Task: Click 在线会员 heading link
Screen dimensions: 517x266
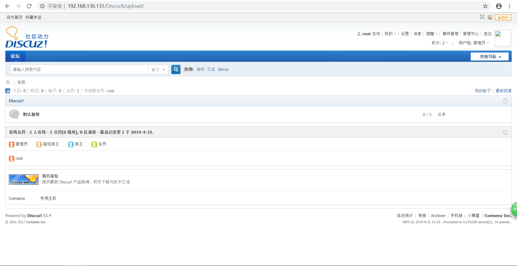Action: click(x=17, y=132)
